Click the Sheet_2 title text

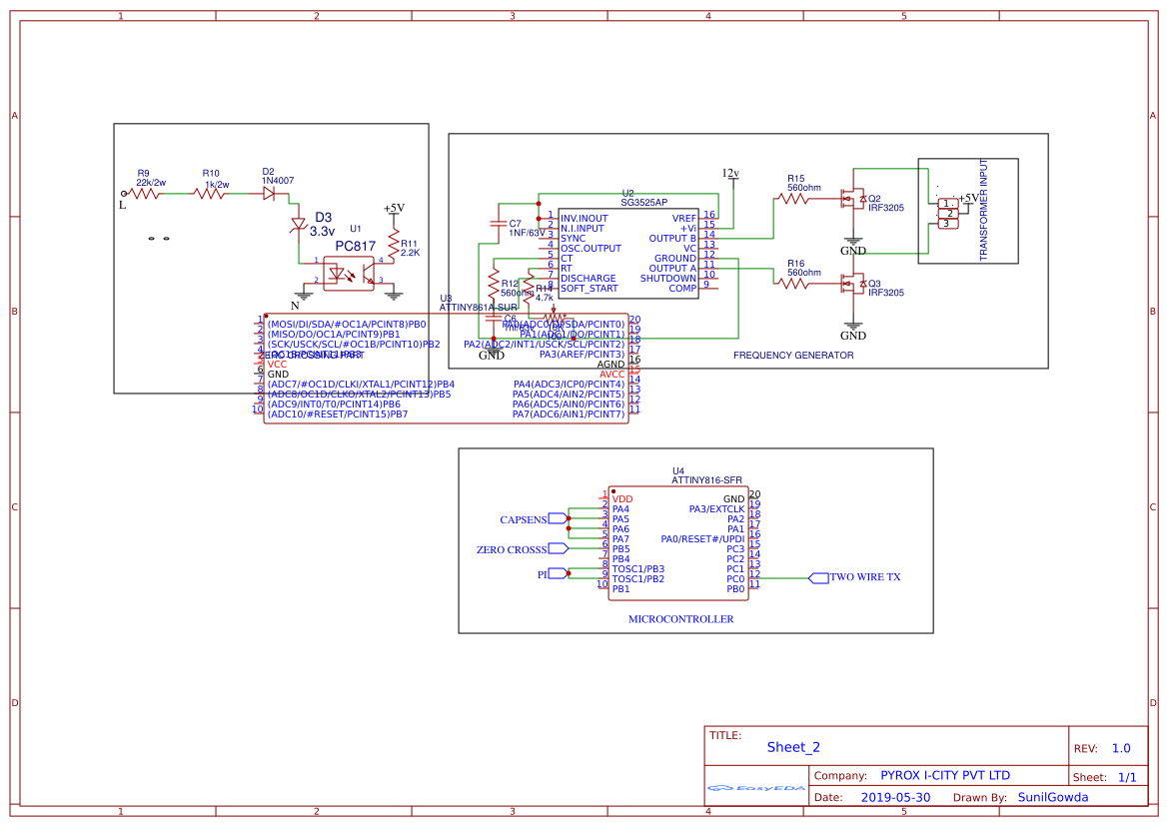point(792,746)
